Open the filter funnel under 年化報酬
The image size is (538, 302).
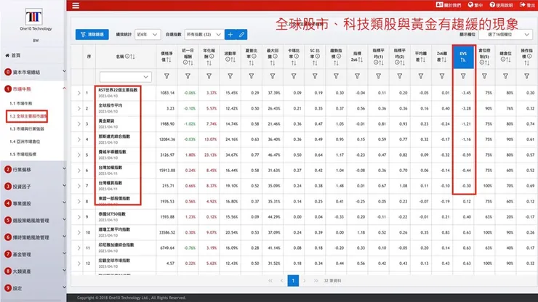tap(209, 76)
